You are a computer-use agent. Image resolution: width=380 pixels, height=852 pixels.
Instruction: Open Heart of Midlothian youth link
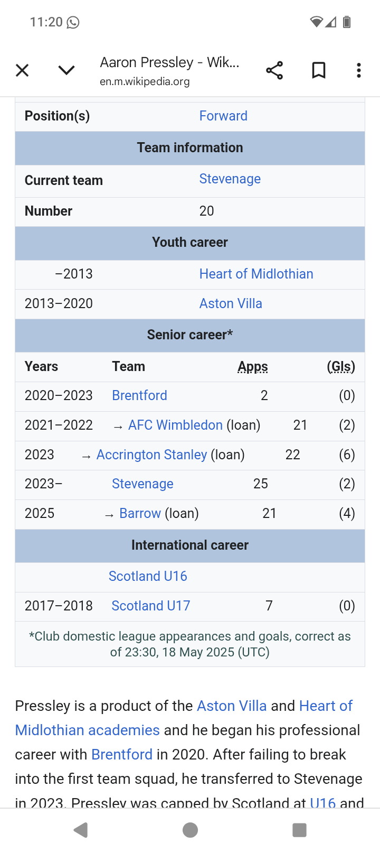point(256,274)
